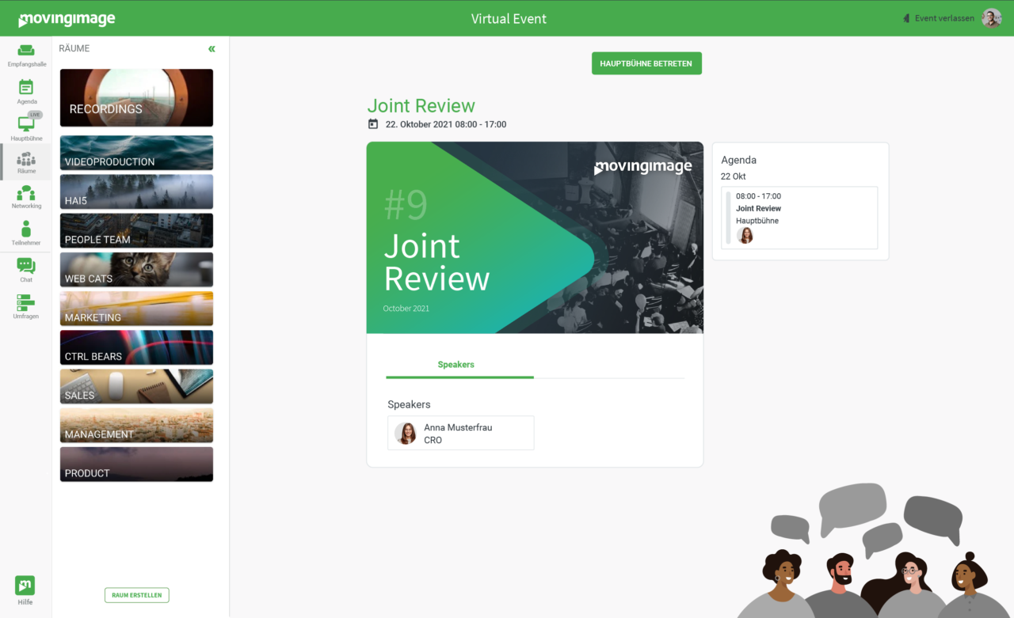Viewport: 1014px width, 618px height.
Task: Click the calendar icon beside event date
Action: pos(373,124)
